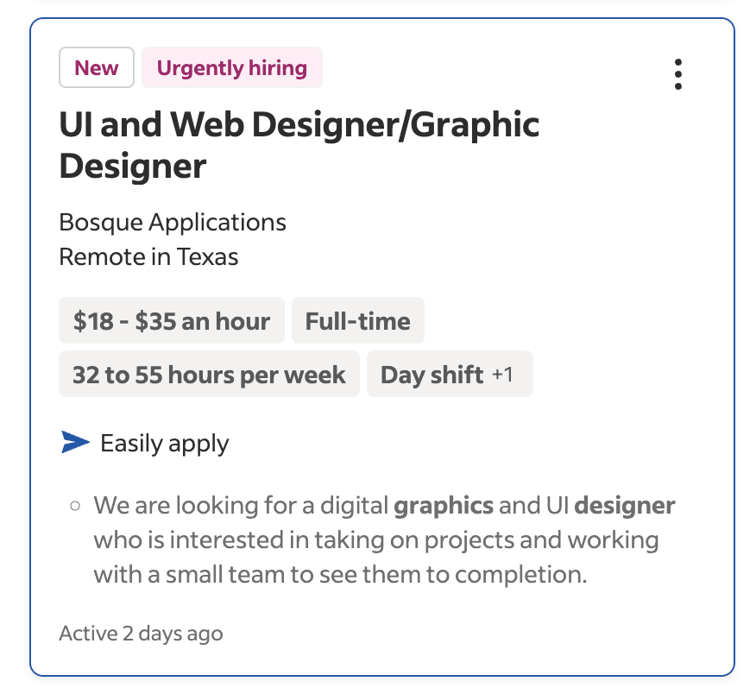
Task: Click the Easily apply text label
Action: pyautogui.click(x=165, y=444)
